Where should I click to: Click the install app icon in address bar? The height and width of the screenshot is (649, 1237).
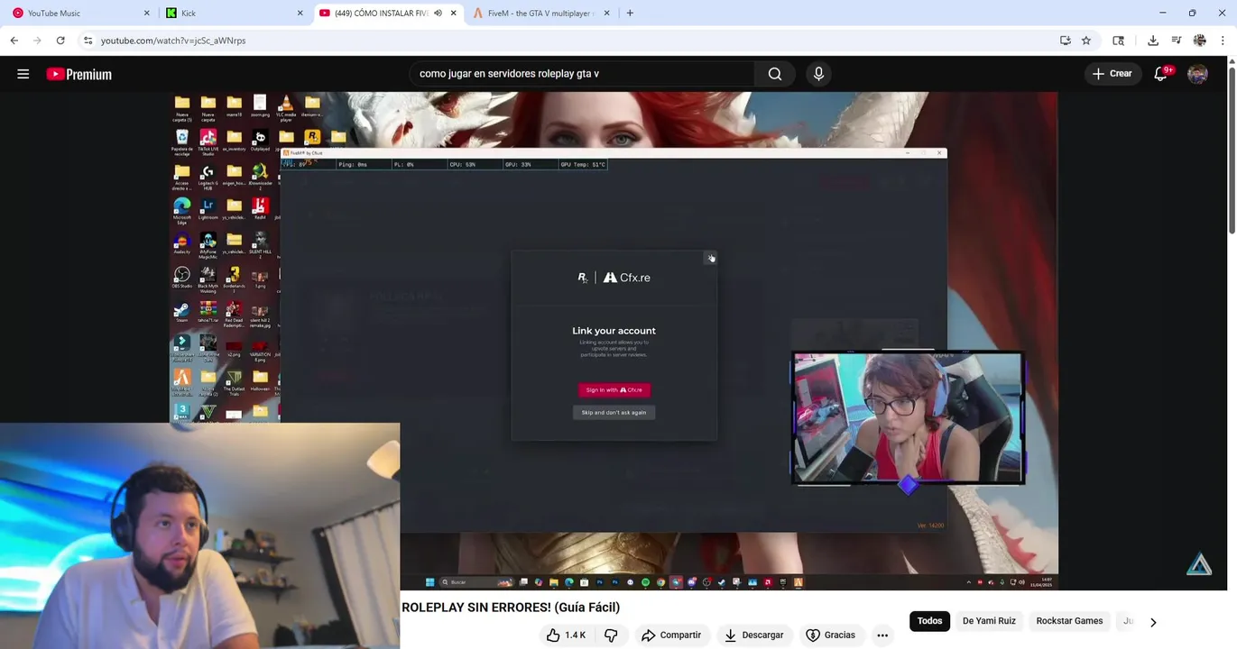1066,41
